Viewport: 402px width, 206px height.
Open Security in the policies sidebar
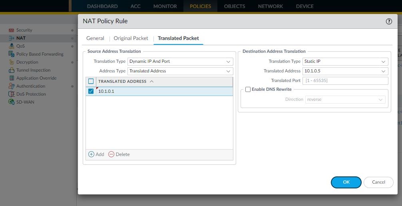pyautogui.click(x=24, y=30)
